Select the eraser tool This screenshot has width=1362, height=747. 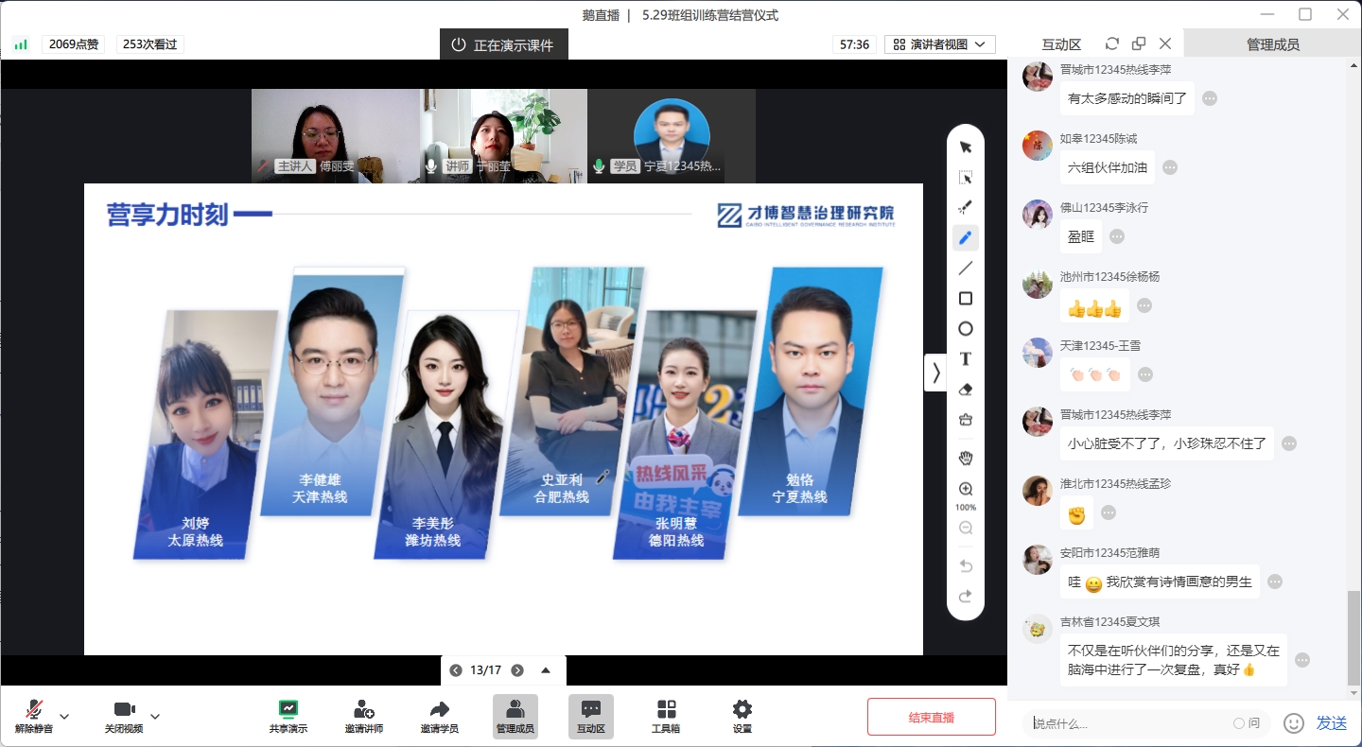[x=966, y=390]
